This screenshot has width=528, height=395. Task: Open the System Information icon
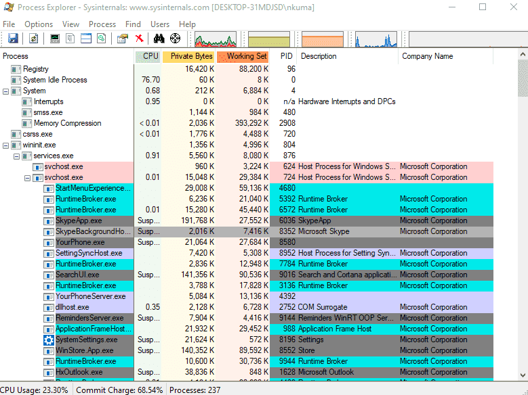coord(54,39)
